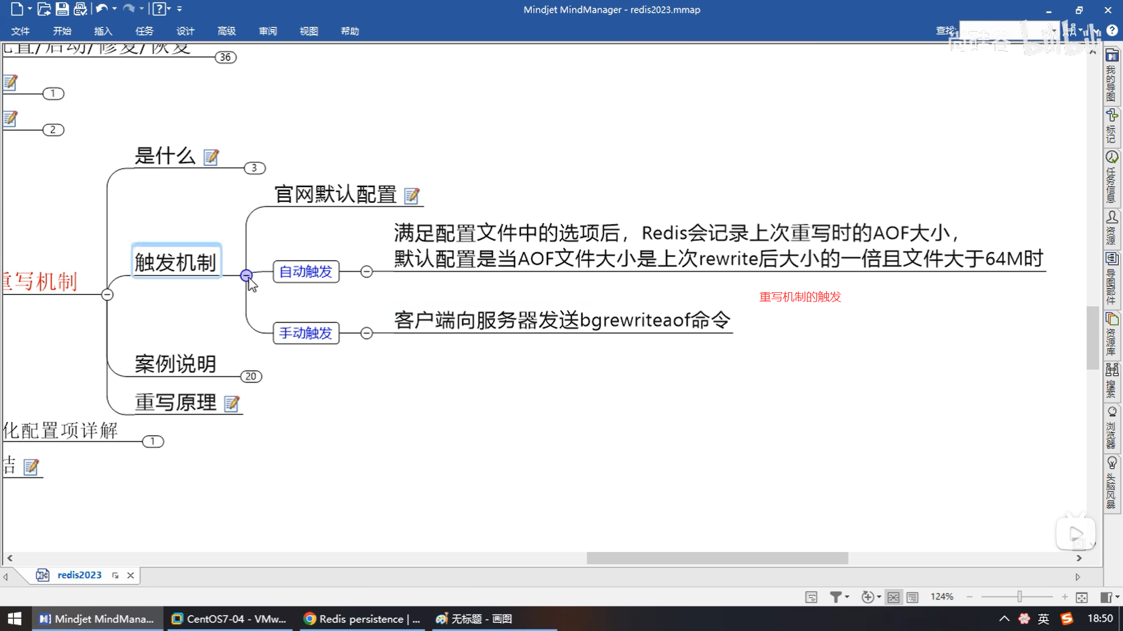The height and width of the screenshot is (631, 1123).
Task: Switch to CentOS7-04 VMware in taskbar
Action: [x=229, y=619]
